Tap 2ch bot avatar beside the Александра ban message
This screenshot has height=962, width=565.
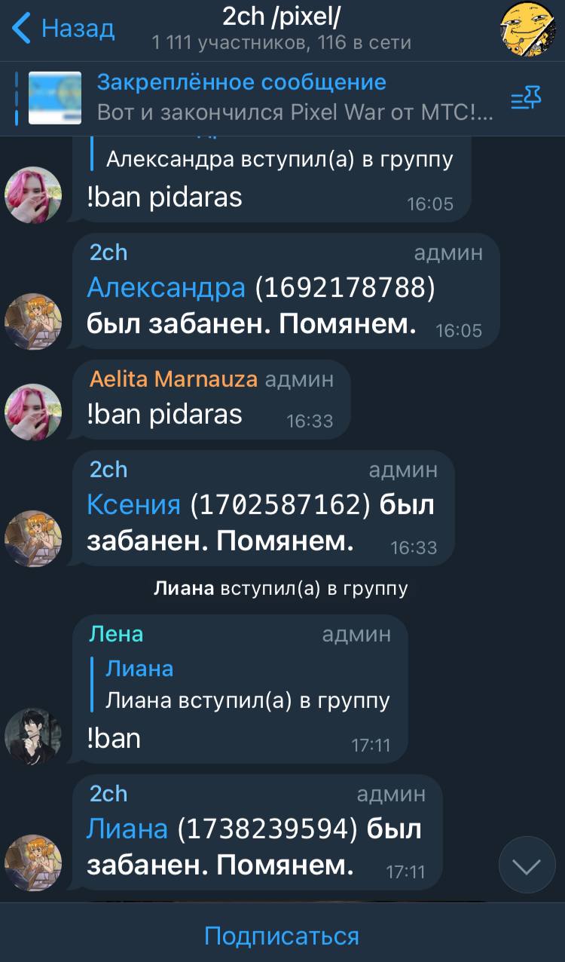[x=33, y=321]
